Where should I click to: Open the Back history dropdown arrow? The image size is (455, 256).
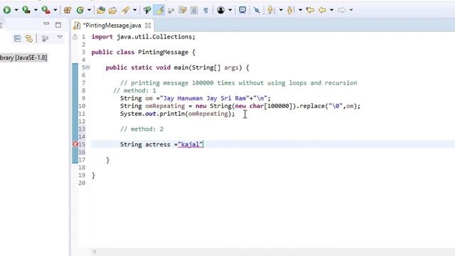332,10
